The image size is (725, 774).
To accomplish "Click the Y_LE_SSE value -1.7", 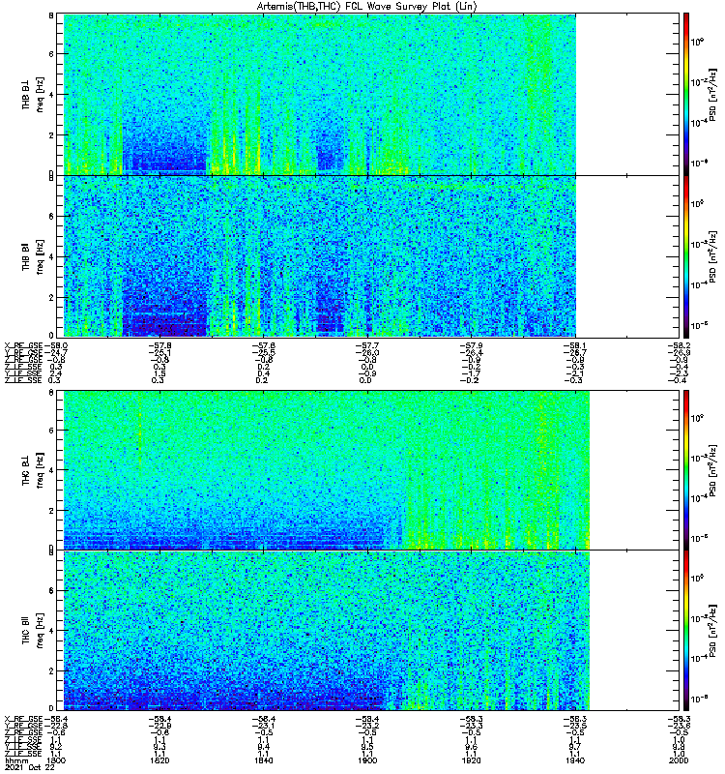I will pos(471,373).
